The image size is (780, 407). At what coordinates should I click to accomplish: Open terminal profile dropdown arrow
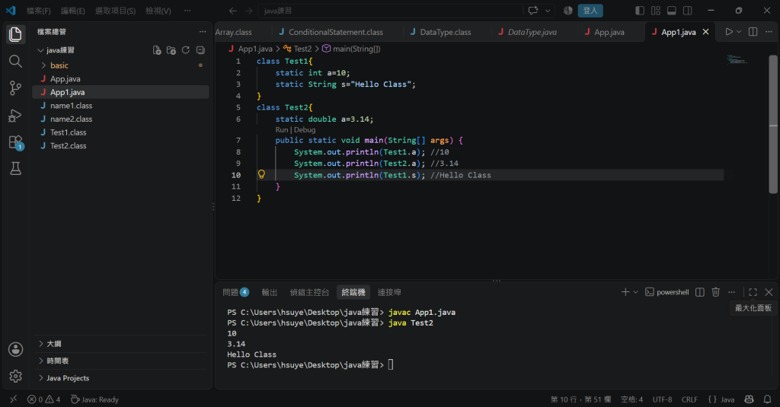coord(636,292)
